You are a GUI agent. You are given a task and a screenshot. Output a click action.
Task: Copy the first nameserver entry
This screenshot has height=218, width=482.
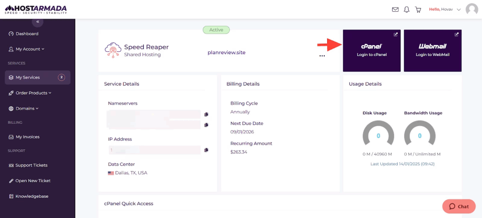click(x=206, y=114)
